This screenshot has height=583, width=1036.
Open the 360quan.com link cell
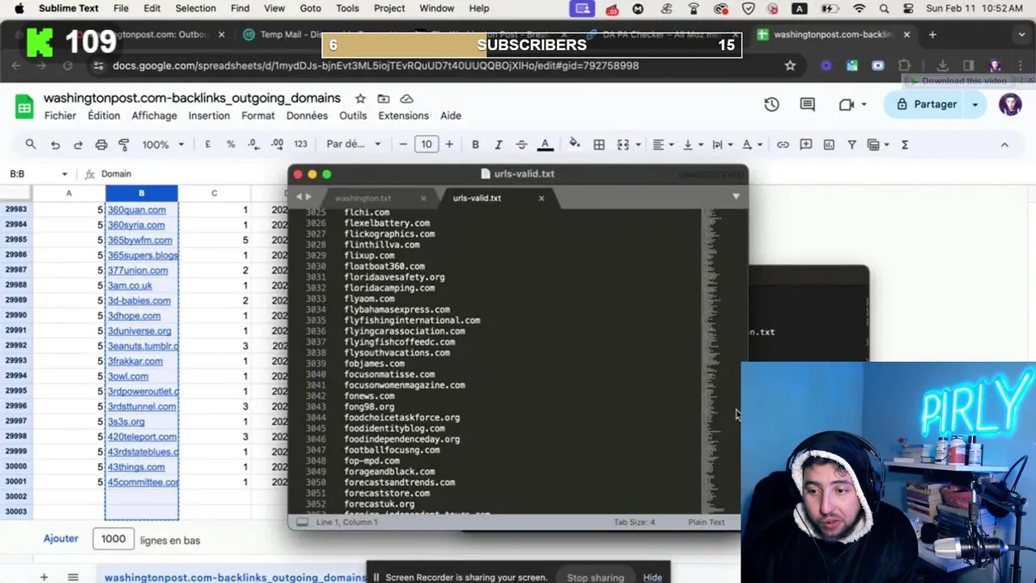(x=137, y=210)
